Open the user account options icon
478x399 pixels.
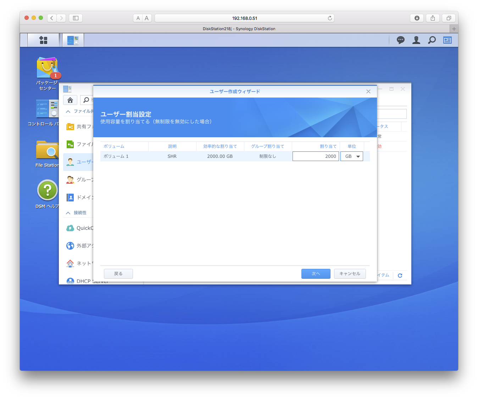point(416,40)
